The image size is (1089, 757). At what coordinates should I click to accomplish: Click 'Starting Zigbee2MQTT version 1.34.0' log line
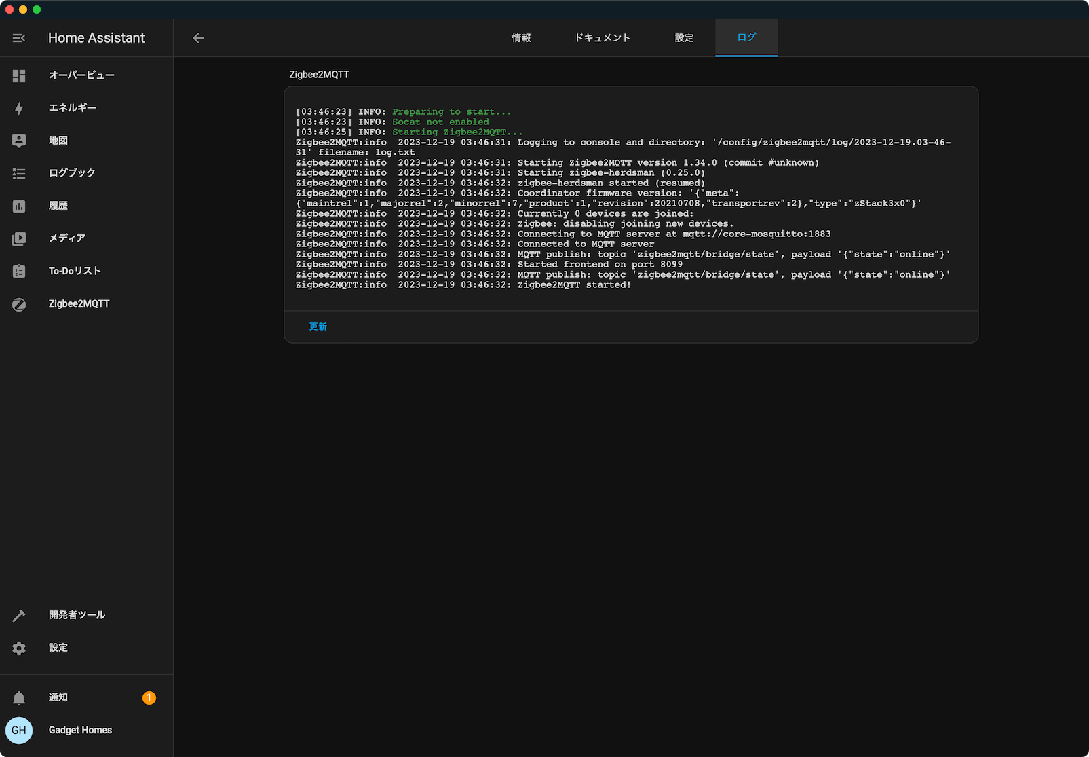(557, 163)
